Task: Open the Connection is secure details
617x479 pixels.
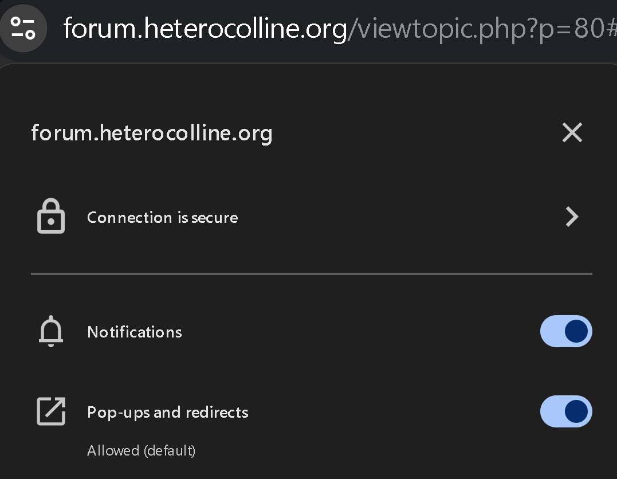Action: (162, 217)
